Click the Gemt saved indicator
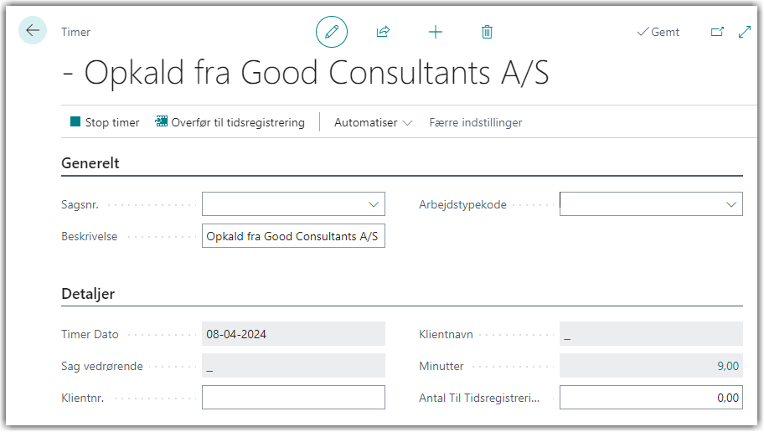The image size is (764, 432). (658, 32)
